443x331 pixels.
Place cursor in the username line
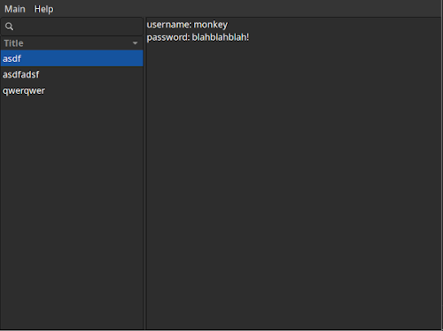187,25
